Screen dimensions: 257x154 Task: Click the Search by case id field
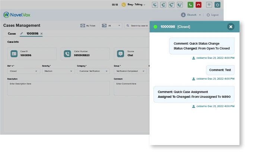pos(137,26)
